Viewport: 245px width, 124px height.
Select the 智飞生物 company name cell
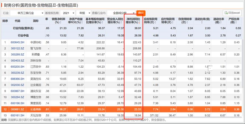[x=36, y=49]
